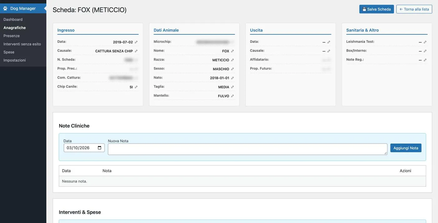The image size is (438, 223).
Task: Click the 'Interventi & Spese' section heading
Action: tap(80, 212)
